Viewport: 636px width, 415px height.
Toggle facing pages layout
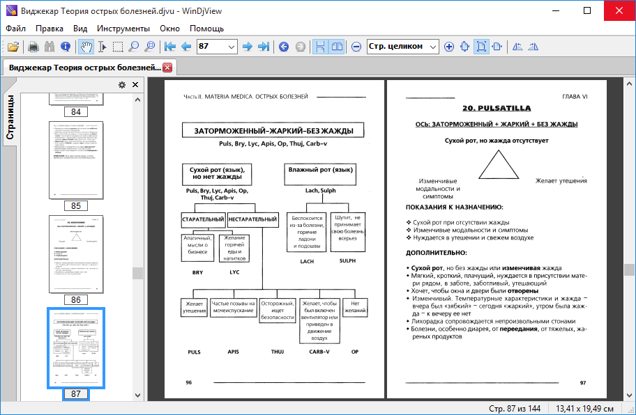(337, 47)
